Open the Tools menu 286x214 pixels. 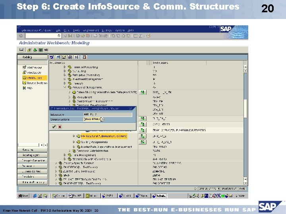click(76, 30)
